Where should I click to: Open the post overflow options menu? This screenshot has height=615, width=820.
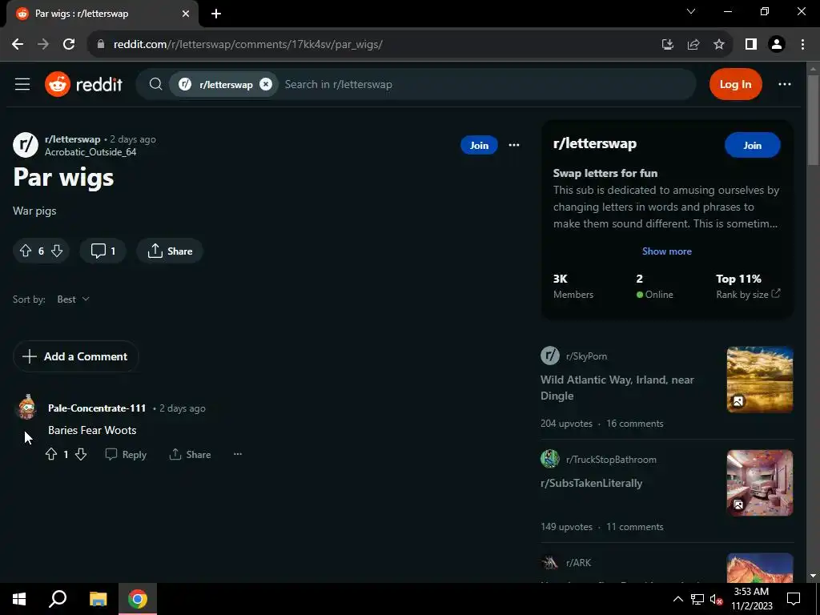pyautogui.click(x=514, y=146)
